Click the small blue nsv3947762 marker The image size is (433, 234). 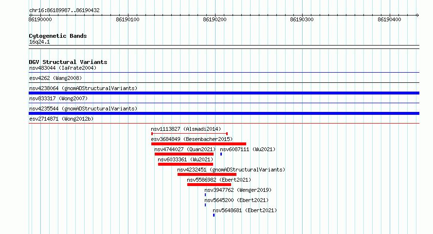click(205, 195)
